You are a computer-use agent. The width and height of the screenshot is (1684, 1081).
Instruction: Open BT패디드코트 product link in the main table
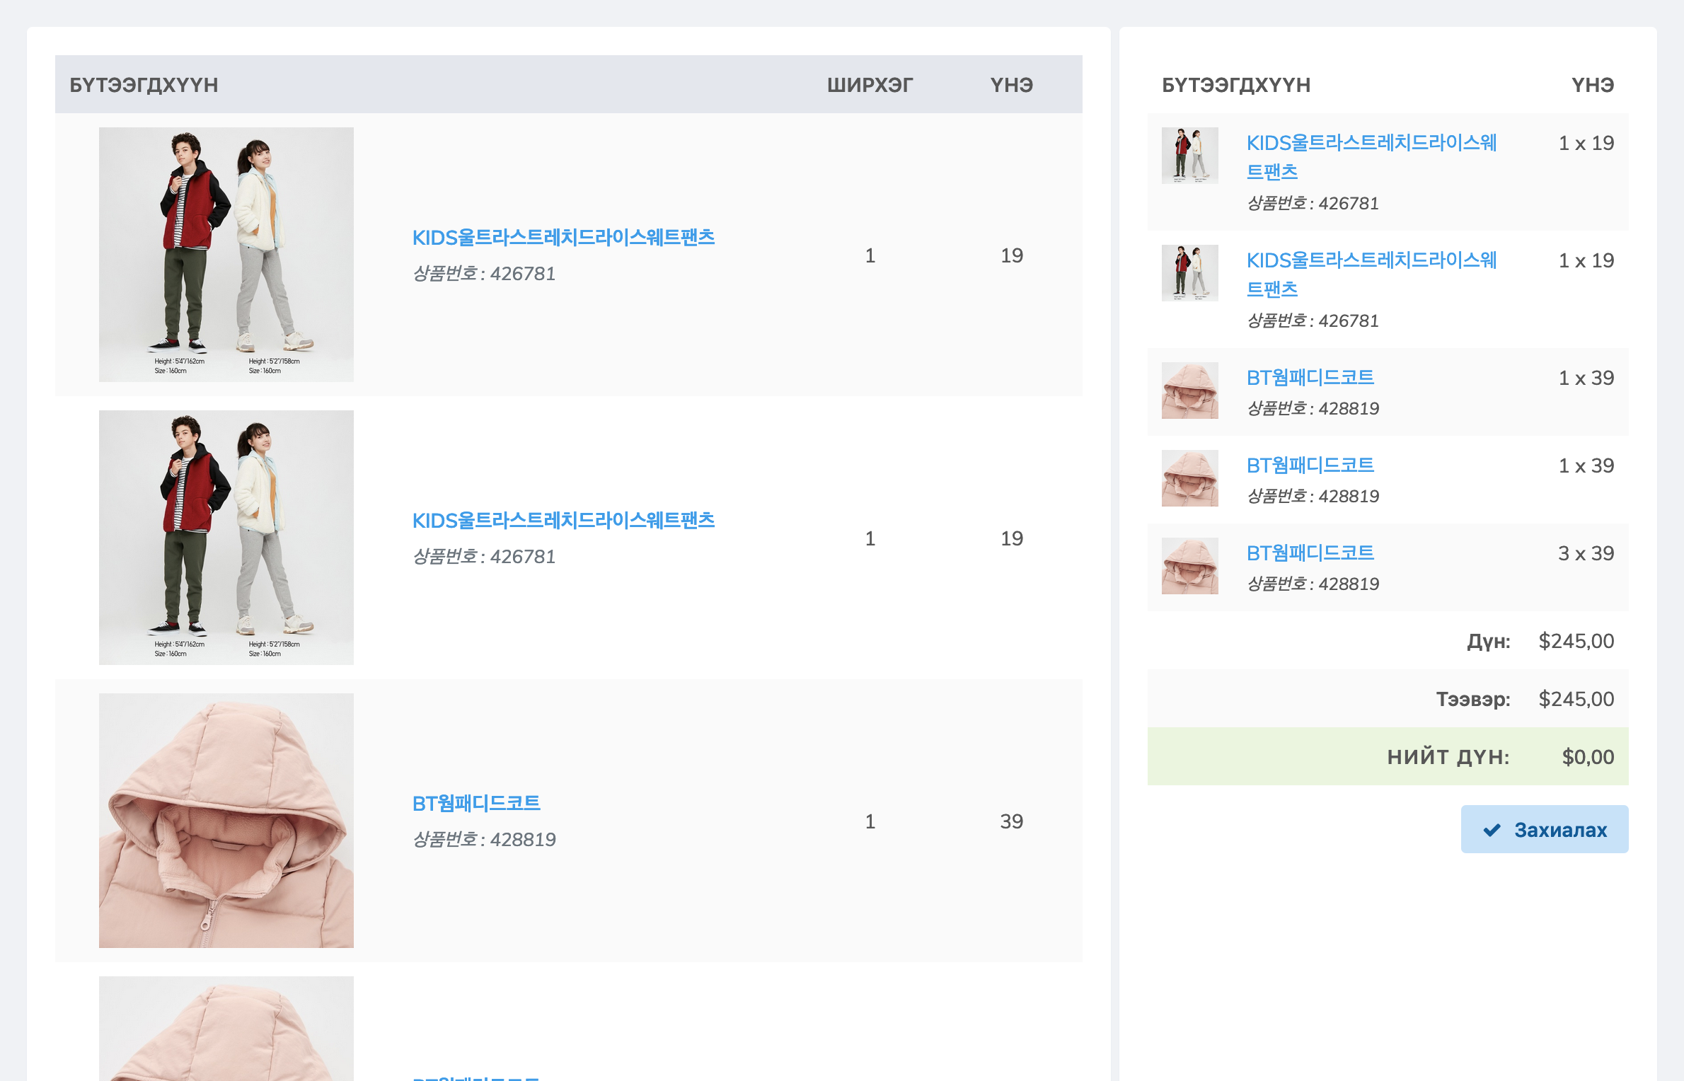(476, 803)
